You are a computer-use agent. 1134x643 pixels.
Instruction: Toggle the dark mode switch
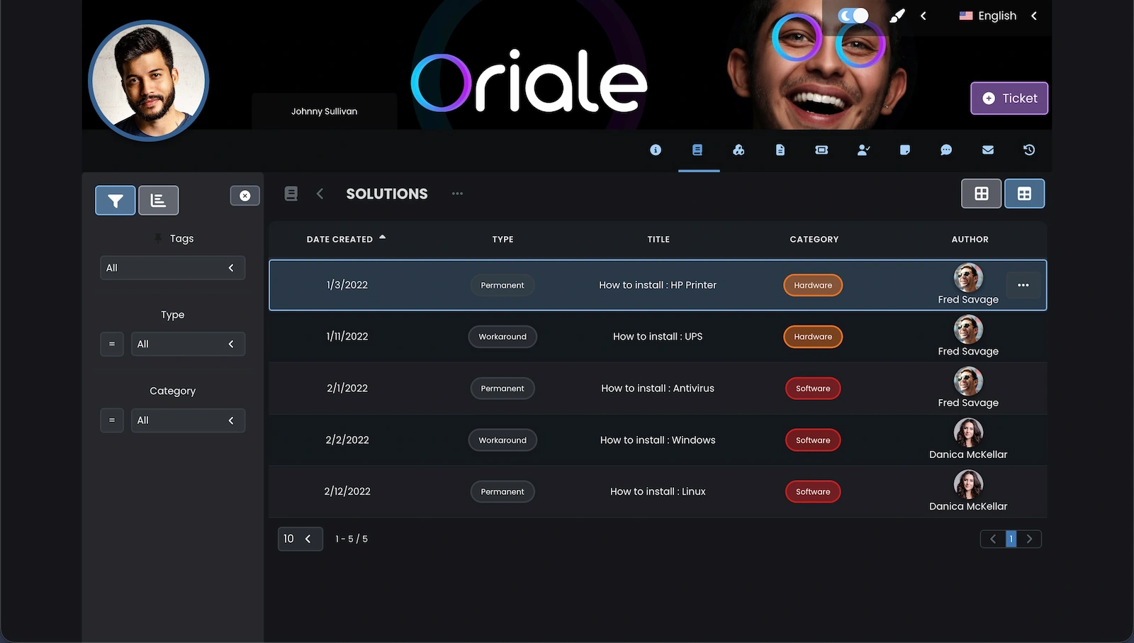coord(853,16)
